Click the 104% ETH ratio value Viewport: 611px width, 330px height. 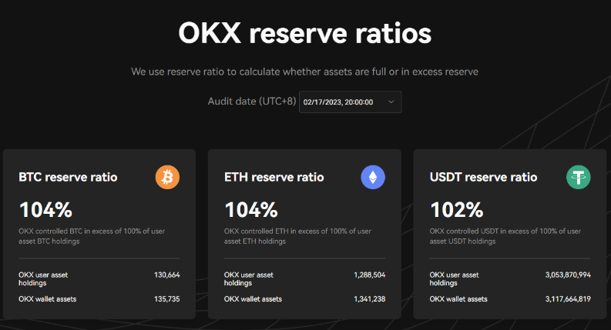tap(250, 210)
